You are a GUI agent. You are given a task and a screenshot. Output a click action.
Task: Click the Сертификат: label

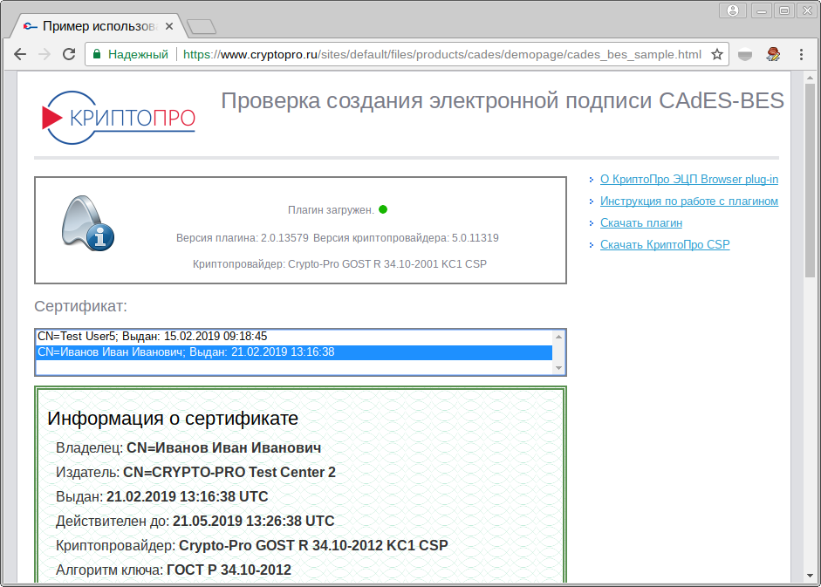click(x=80, y=306)
